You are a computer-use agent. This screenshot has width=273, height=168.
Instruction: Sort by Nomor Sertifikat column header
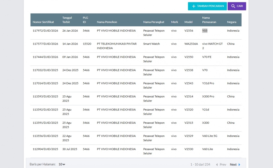(x=43, y=22)
